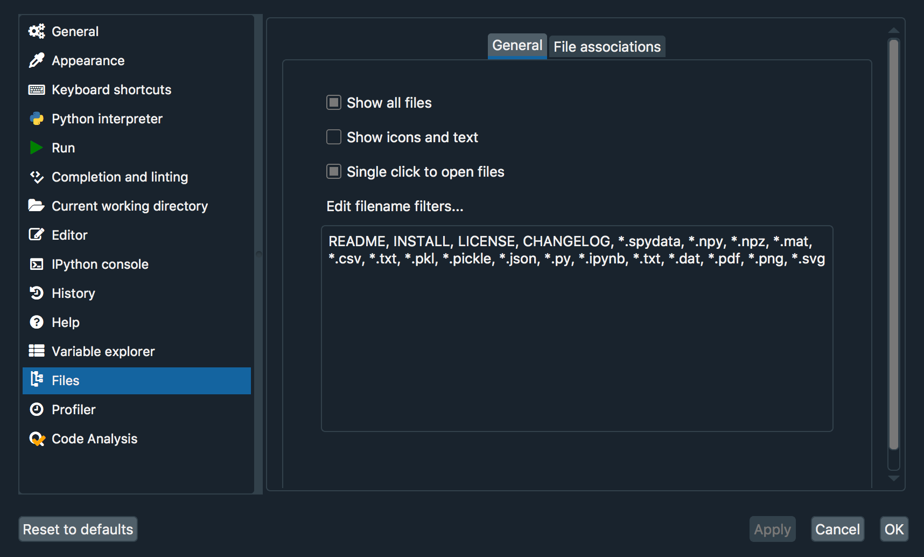Toggle the Show all files checkbox
The image size is (924, 557).
click(x=334, y=102)
